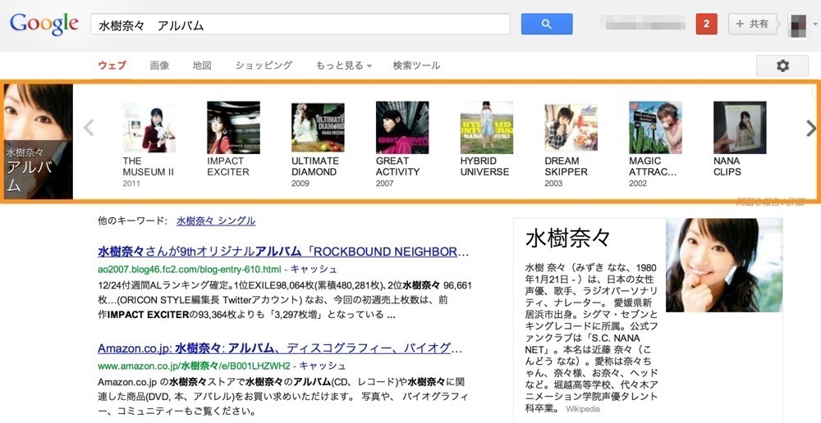This screenshot has height=423, width=821.
Task: Show more albums with the right carousel arrow
Action: coord(811,128)
